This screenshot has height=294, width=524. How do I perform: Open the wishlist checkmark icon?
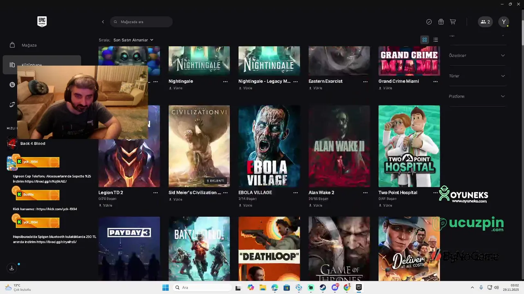click(429, 22)
